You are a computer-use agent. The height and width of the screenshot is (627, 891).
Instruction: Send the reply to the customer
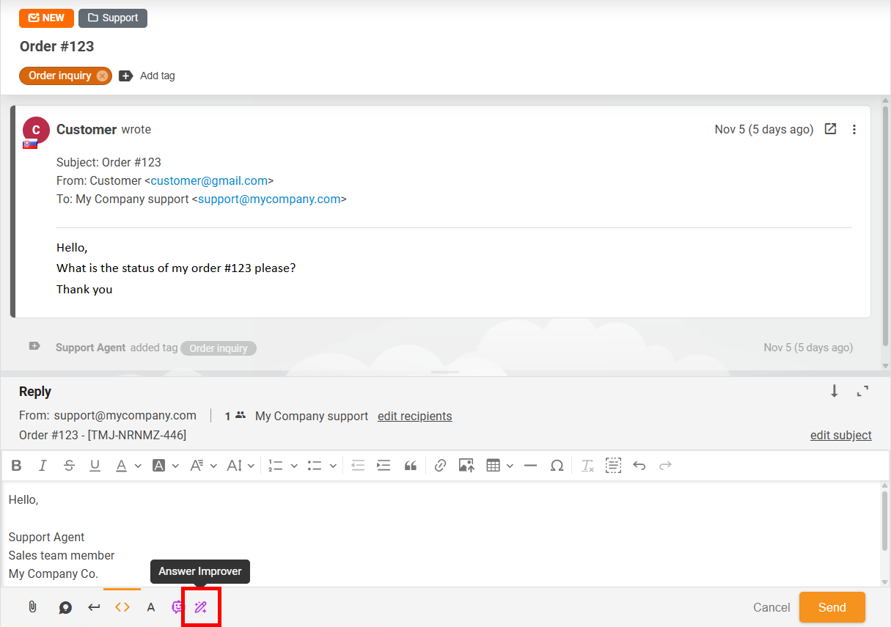832,606
